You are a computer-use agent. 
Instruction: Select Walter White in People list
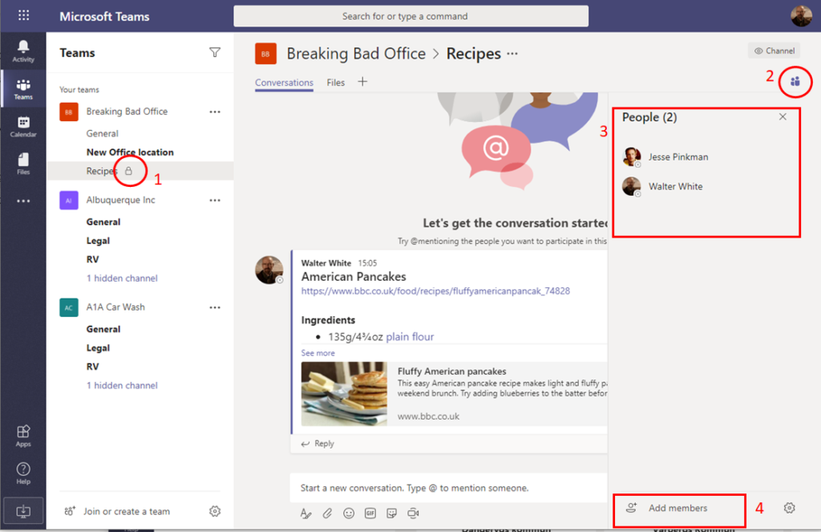coord(662,186)
